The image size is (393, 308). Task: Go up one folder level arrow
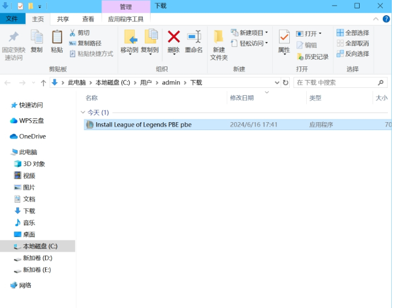(x=43, y=83)
